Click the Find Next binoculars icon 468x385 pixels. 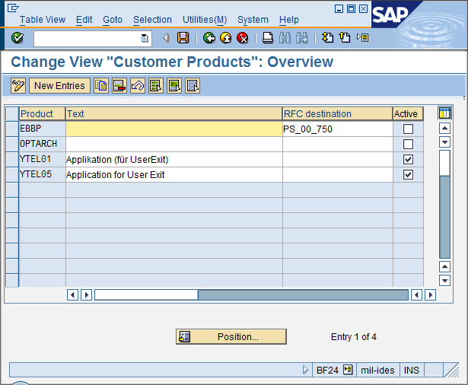coord(302,38)
